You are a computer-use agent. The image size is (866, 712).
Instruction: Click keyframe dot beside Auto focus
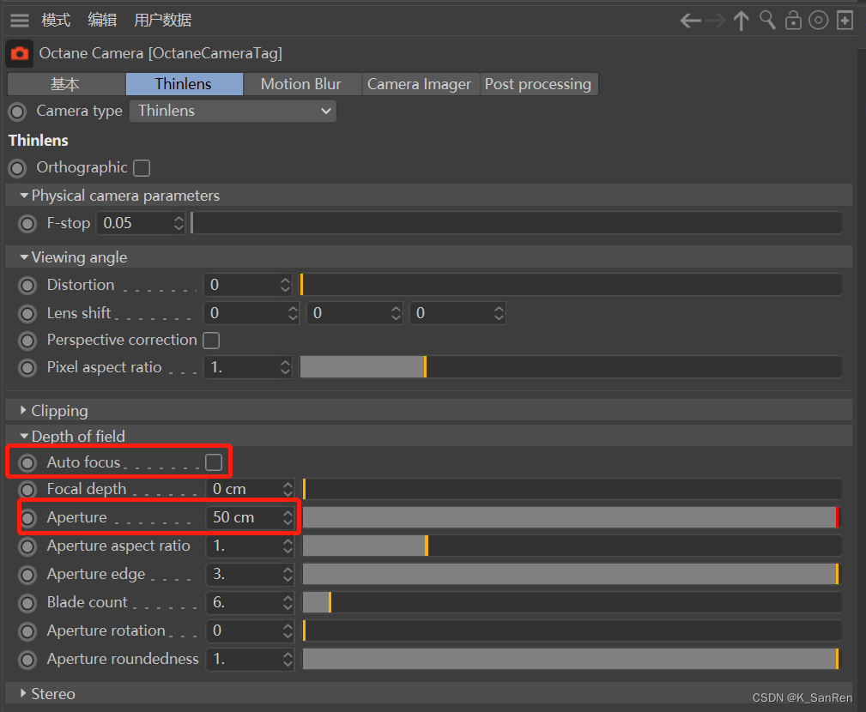tap(27, 463)
